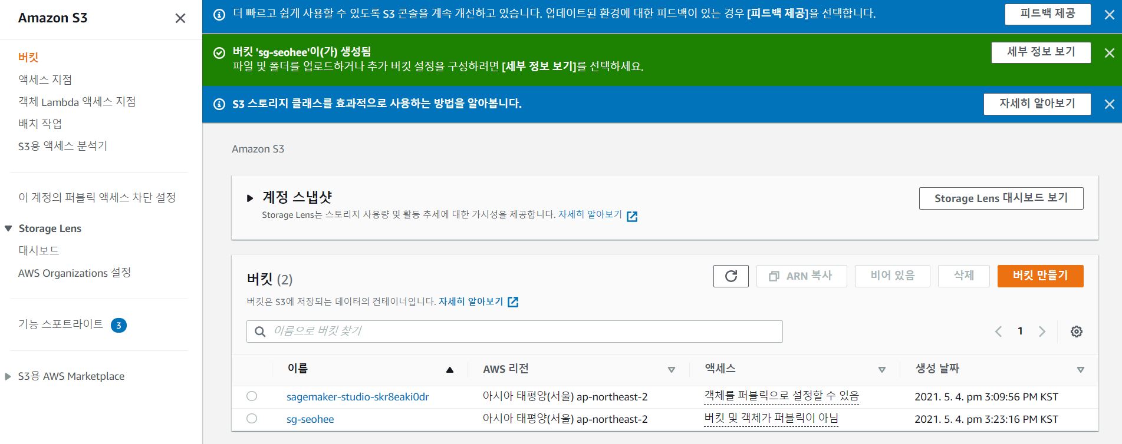
Task: Click region cell of sg-seohee row
Action: tap(565, 419)
